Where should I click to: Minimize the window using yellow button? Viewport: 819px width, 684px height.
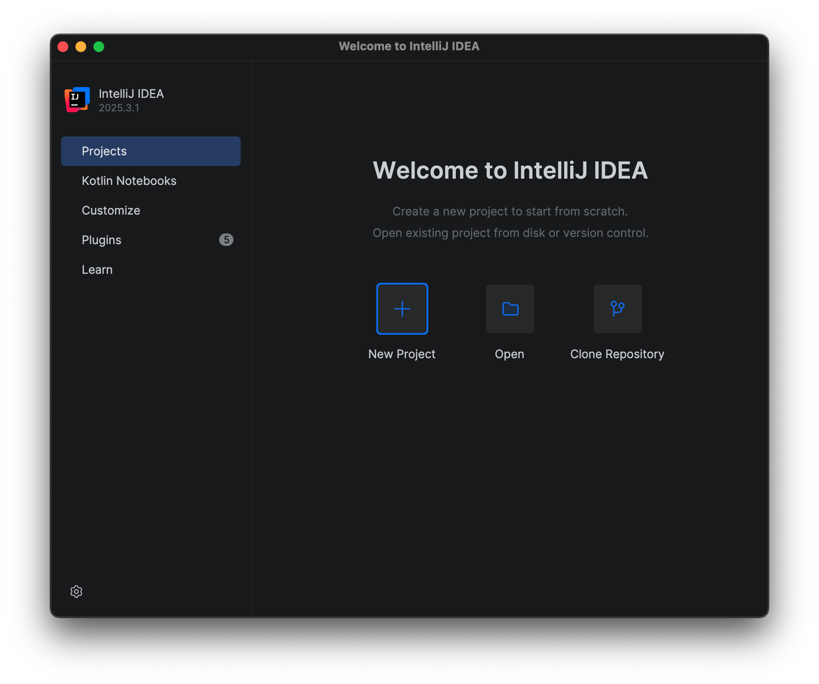tap(81, 47)
